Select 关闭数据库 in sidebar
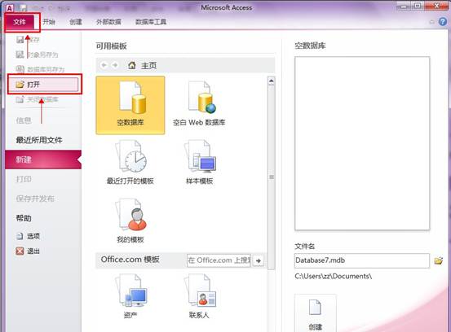This screenshot has height=332, width=451. point(42,99)
